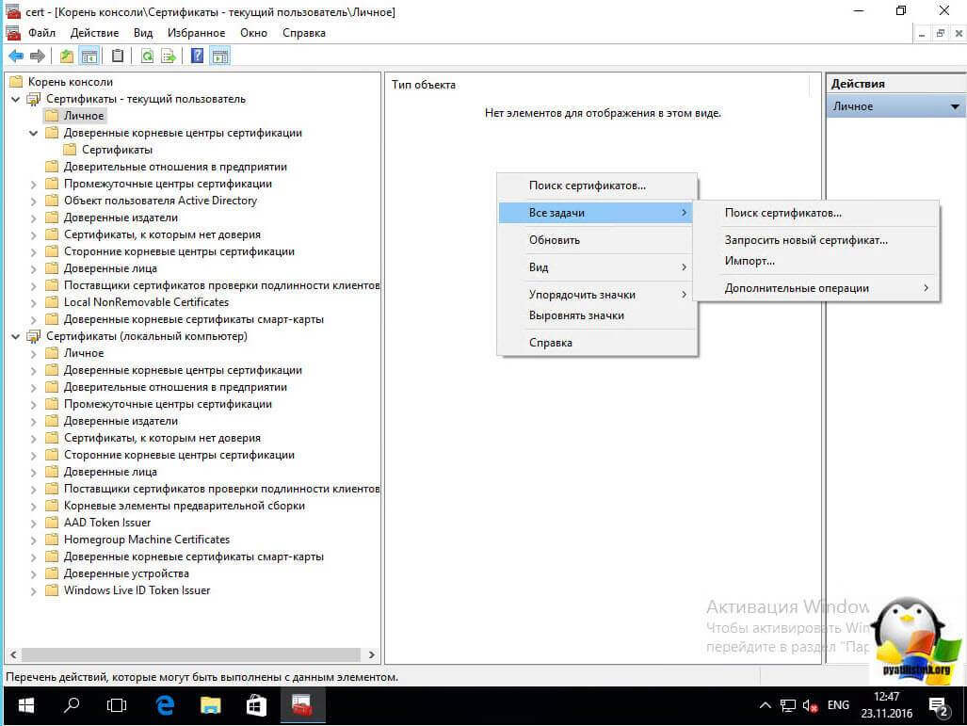Collapse the 'Сертификаты (локальный компьютер)' node
Viewport: 967px width, 726px height.
16,336
